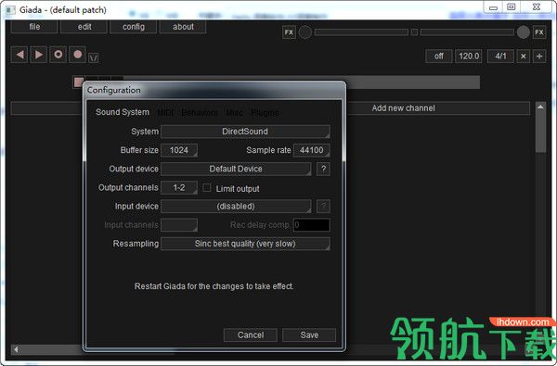Open beats setting showing 4/1

coord(500,56)
